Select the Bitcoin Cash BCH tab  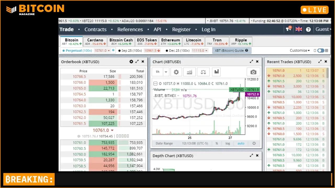coord(121,42)
